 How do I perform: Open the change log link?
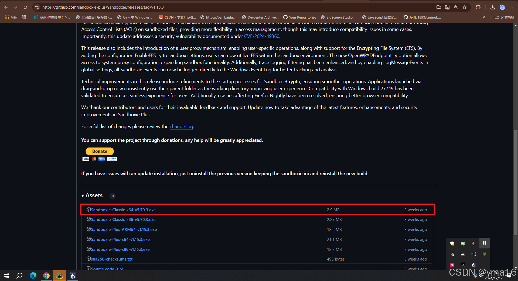coord(181,127)
